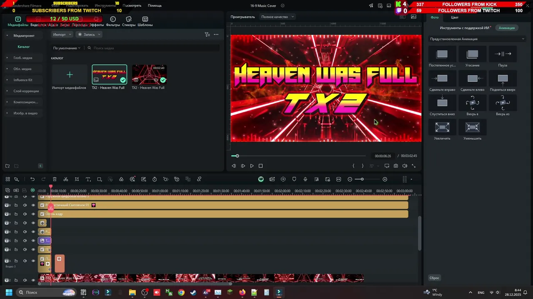Apply the Вихрь в animation preset

click(472, 105)
